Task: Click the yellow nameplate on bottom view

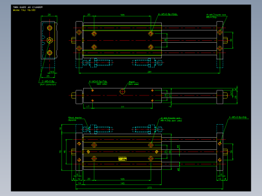Action: pyautogui.click(x=122, y=159)
